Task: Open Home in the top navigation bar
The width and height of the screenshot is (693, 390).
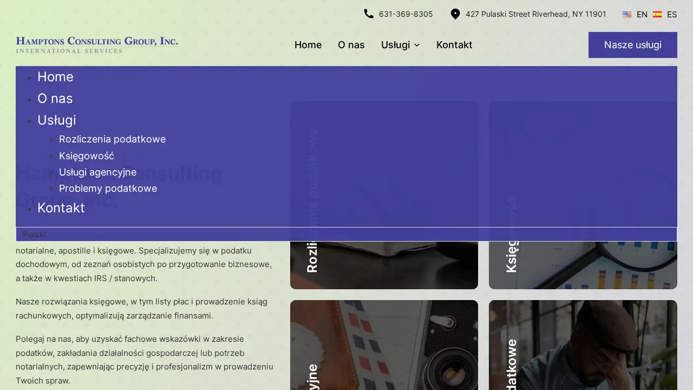Action: coord(308,45)
